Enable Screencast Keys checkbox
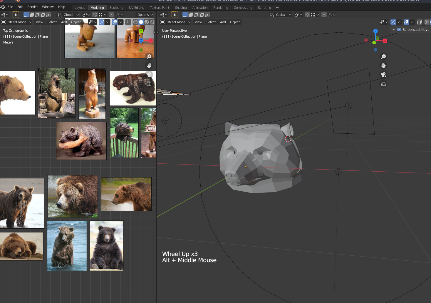Screen dimensions: 431x303 pos(399,29)
